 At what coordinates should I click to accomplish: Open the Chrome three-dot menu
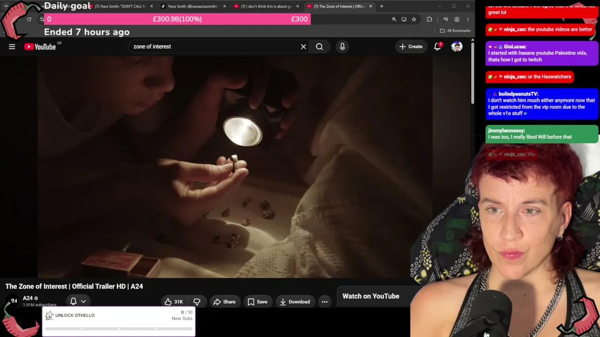468,19
